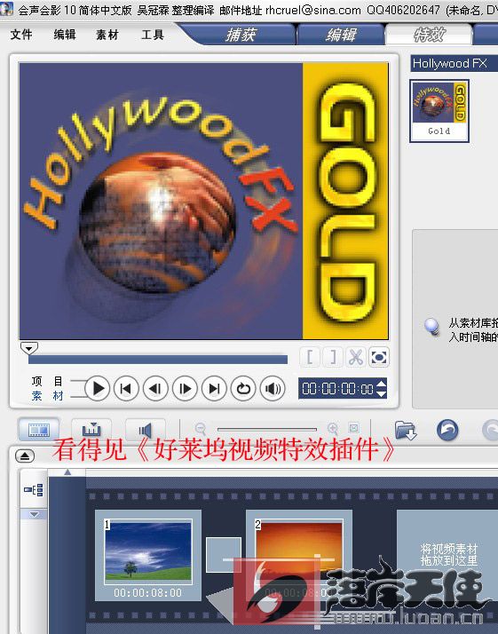Image resolution: width=498 pixels, height=634 pixels.
Task: Click transition slot between clips 1 and 2
Action: (x=223, y=554)
